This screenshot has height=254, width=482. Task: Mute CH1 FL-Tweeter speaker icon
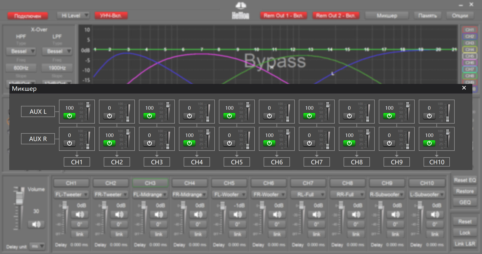[80, 215]
